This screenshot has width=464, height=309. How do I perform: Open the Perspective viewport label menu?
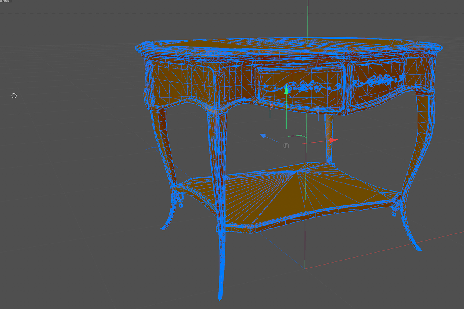[x=5, y=2]
